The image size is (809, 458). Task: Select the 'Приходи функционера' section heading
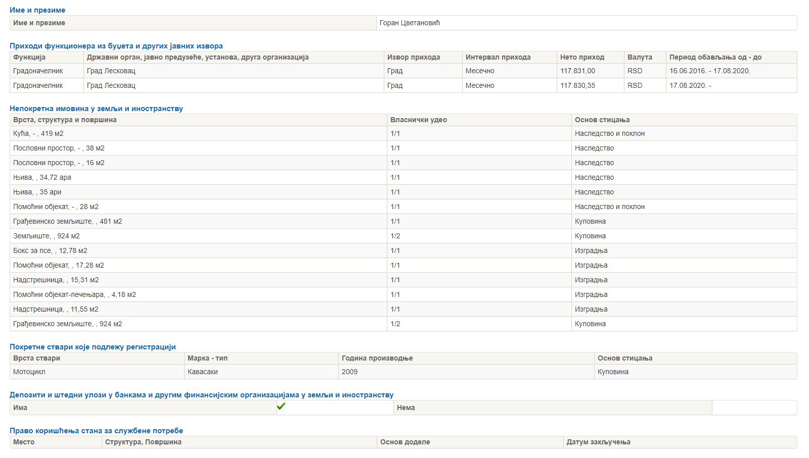coord(116,46)
